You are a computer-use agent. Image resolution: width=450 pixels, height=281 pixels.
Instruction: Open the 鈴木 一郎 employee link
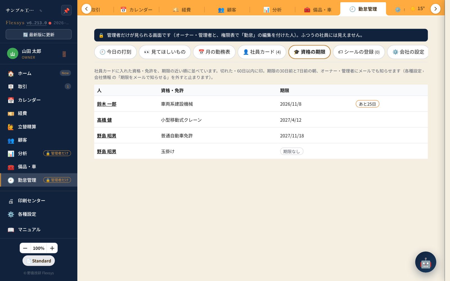[107, 104]
